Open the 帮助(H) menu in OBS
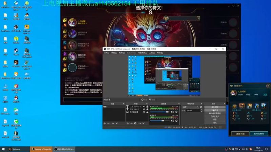271x152 pixels. 160,53
